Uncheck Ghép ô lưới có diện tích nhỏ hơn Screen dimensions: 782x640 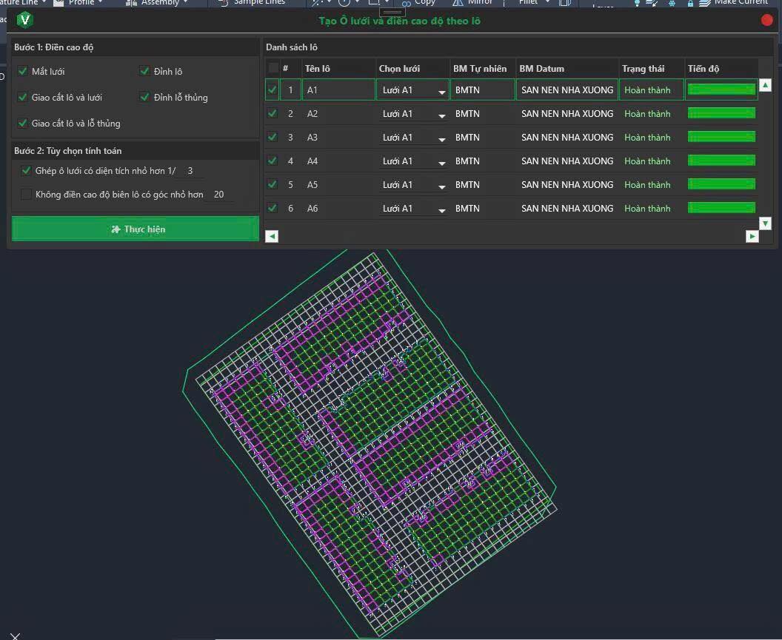click(26, 170)
